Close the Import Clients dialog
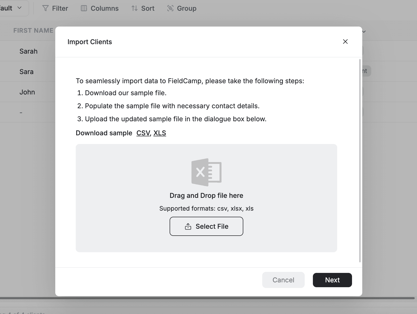 coord(345,42)
